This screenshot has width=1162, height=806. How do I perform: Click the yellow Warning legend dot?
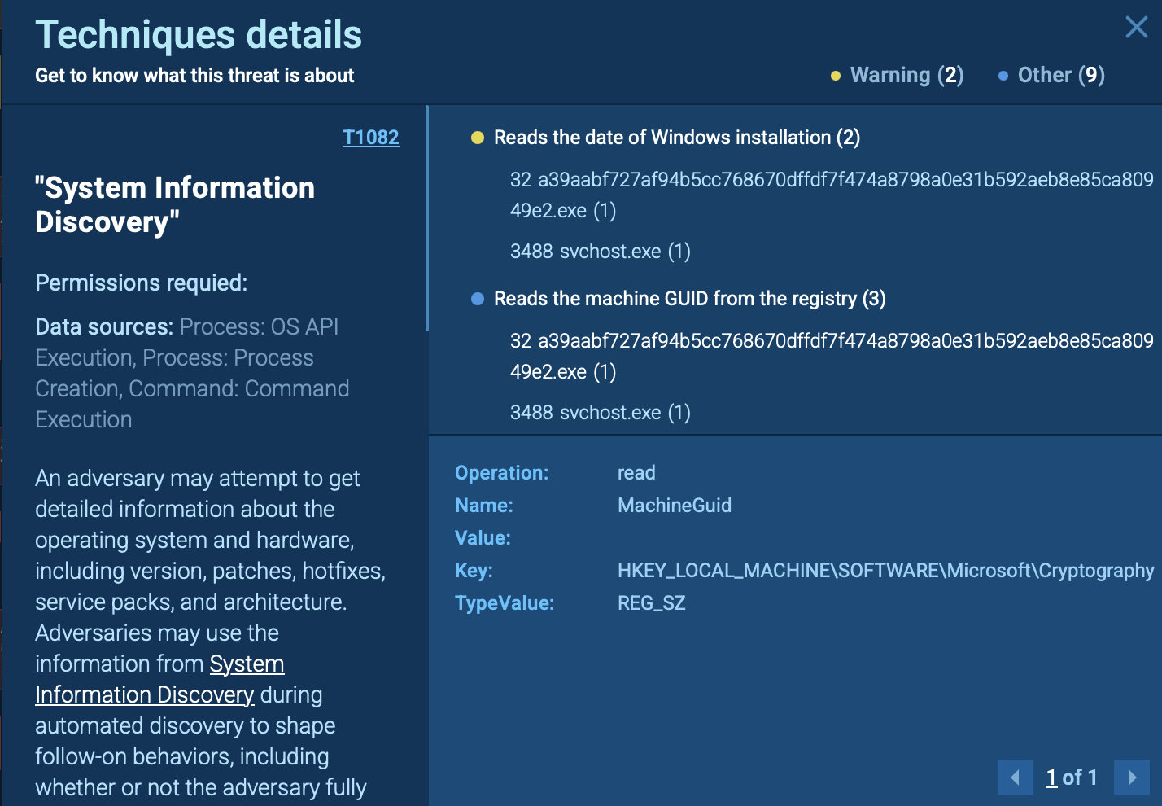[835, 76]
